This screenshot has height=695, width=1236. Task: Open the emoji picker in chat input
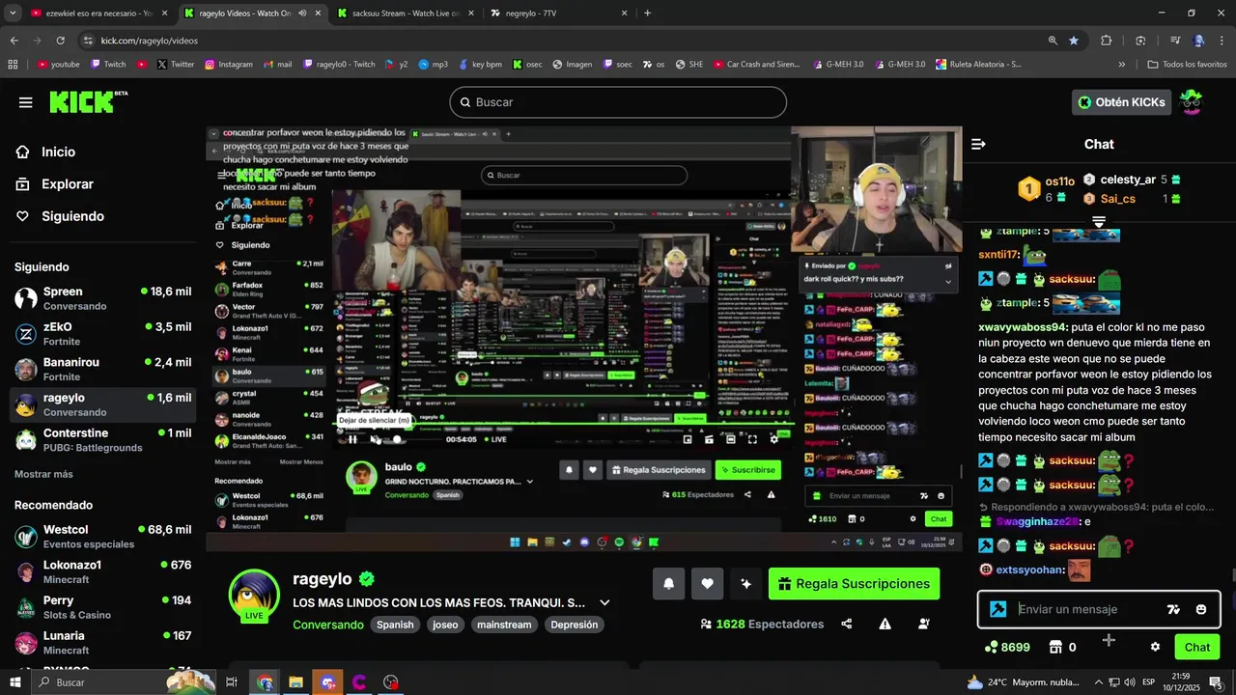click(1201, 609)
